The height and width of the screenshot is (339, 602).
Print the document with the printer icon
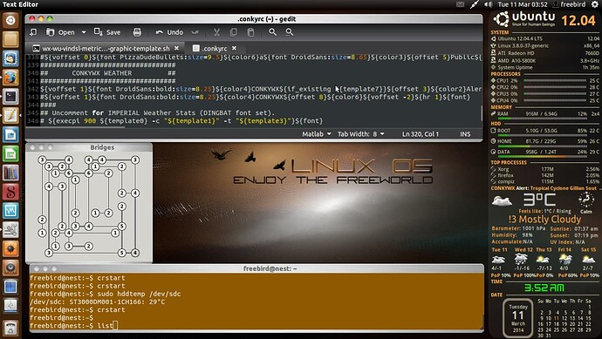pyautogui.click(x=137, y=32)
